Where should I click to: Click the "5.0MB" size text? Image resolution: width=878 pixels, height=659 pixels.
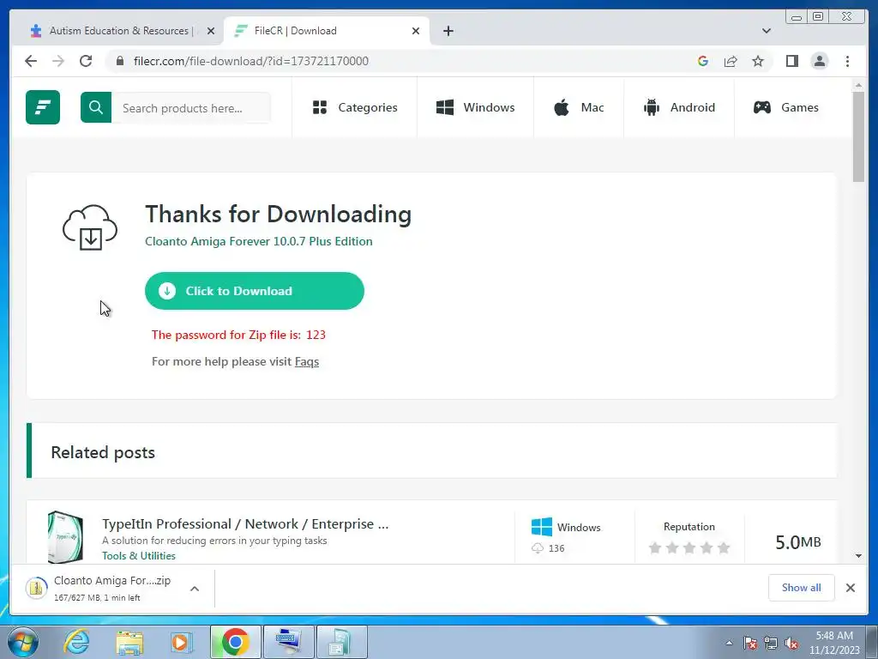798,542
